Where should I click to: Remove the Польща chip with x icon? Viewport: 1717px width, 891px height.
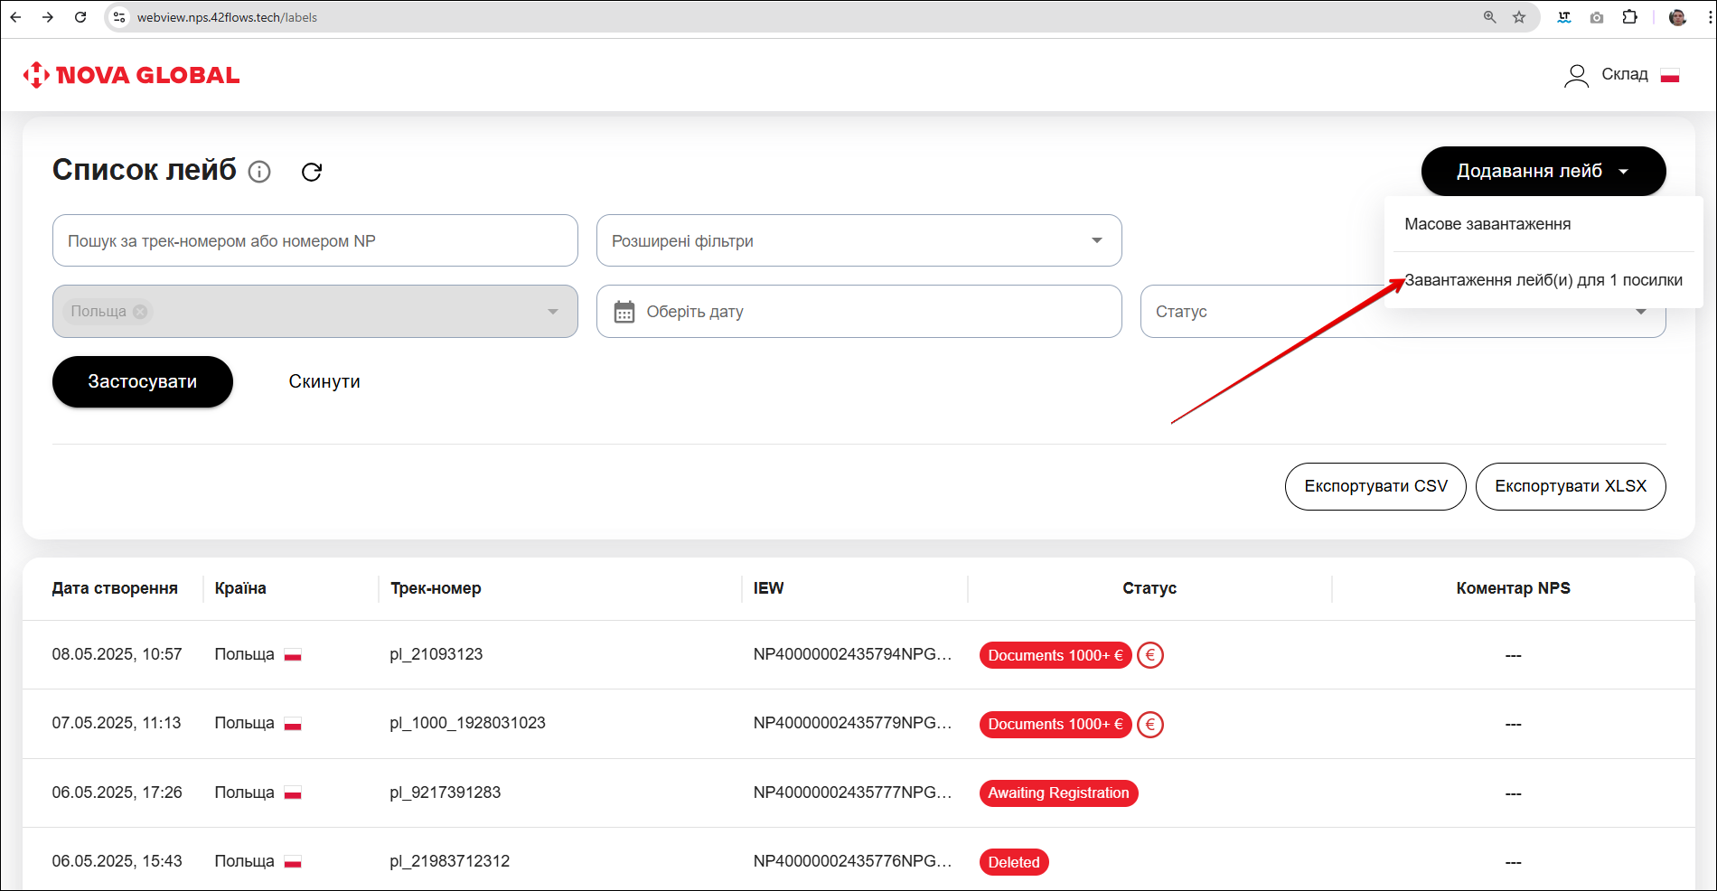[x=140, y=312]
